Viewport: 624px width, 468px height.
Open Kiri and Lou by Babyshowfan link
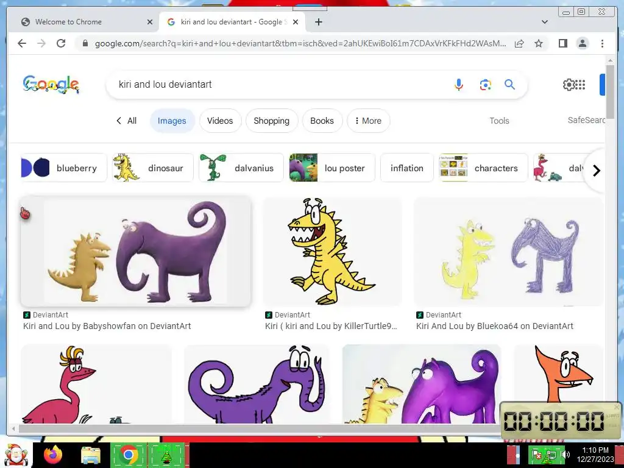pos(107,326)
